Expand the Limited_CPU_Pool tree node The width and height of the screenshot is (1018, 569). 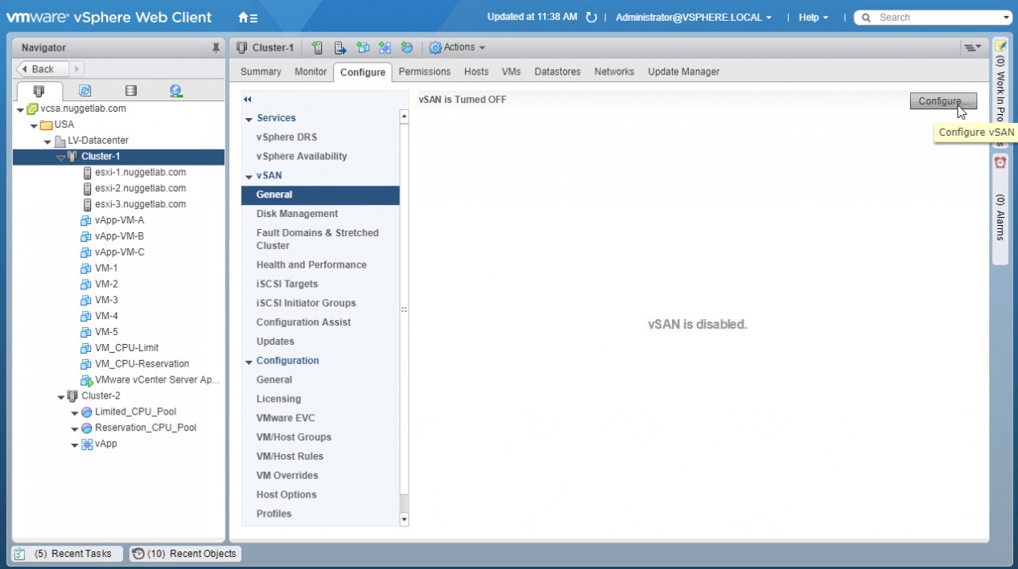click(x=75, y=412)
